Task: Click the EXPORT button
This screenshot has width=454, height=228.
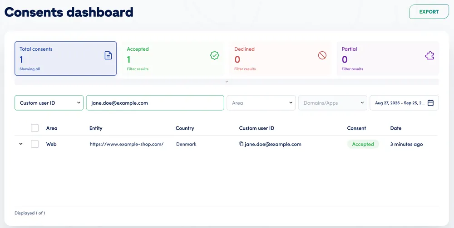Action: [x=429, y=12]
